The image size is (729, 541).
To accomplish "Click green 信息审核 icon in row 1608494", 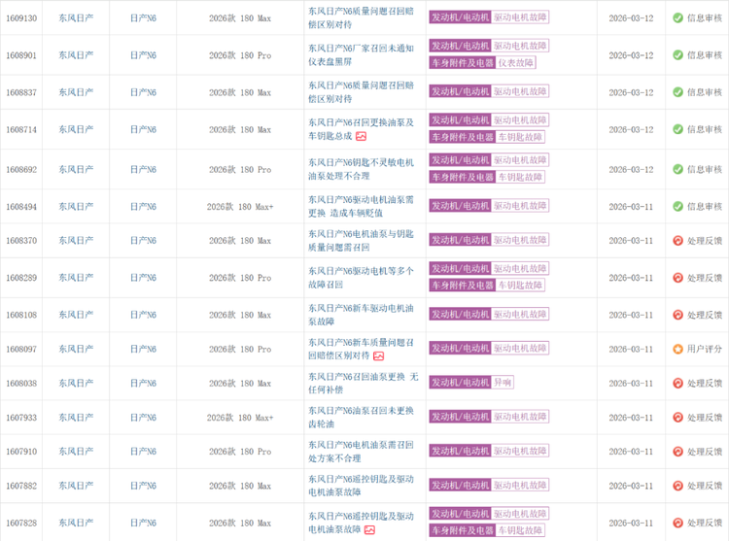I will click(x=677, y=206).
